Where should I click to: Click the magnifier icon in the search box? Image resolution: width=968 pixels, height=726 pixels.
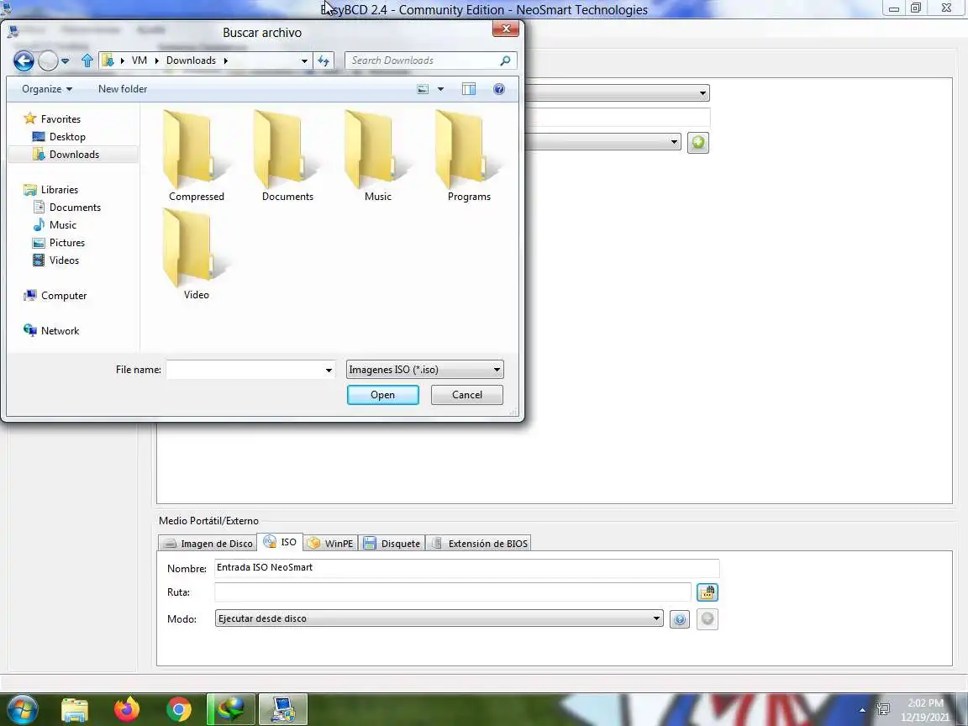point(506,60)
